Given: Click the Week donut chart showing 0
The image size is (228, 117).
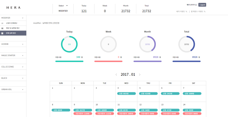Looking at the screenshot, I should (108, 44).
